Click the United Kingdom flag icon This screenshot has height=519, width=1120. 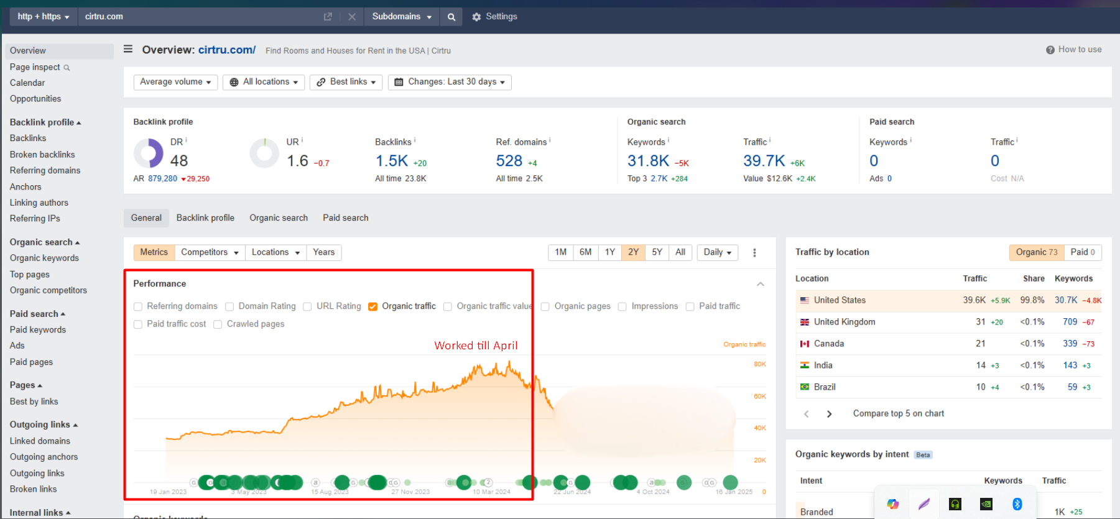point(805,322)
